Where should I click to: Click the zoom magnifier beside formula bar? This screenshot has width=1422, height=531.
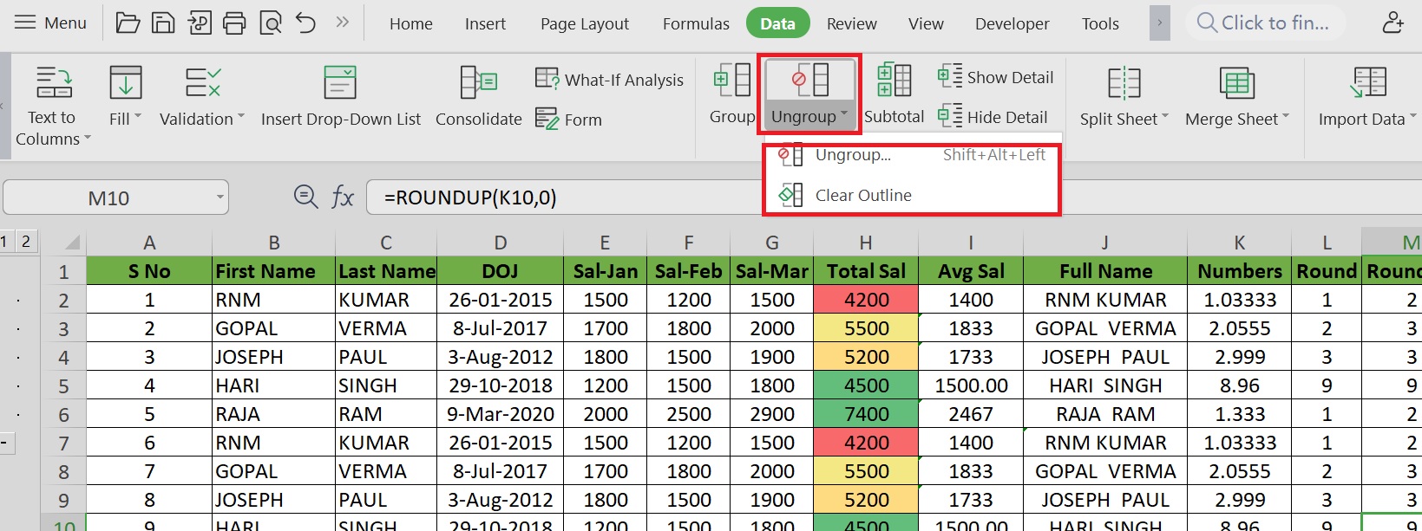[x=305, y=198]
